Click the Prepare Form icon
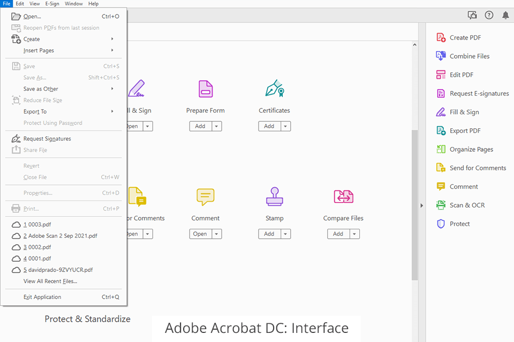This screenshot has width=514, height=342. pos(206,89)
